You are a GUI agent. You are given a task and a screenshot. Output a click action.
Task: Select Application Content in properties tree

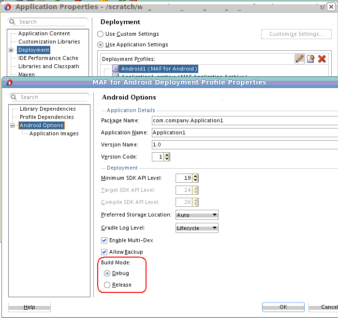(44, 33)
